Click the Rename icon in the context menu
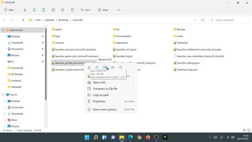The width and height of the screenshot is (252, 142). pos(105,67)
